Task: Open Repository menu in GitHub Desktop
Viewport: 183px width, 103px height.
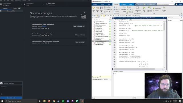Action: pos(18,1)
